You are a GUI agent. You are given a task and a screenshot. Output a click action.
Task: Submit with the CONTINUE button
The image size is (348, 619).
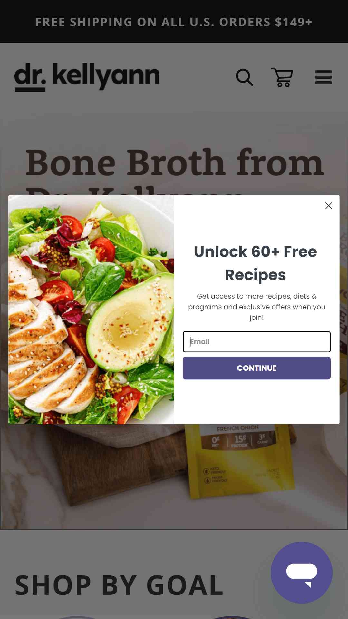pyautogui.click(x=257, y=368)
